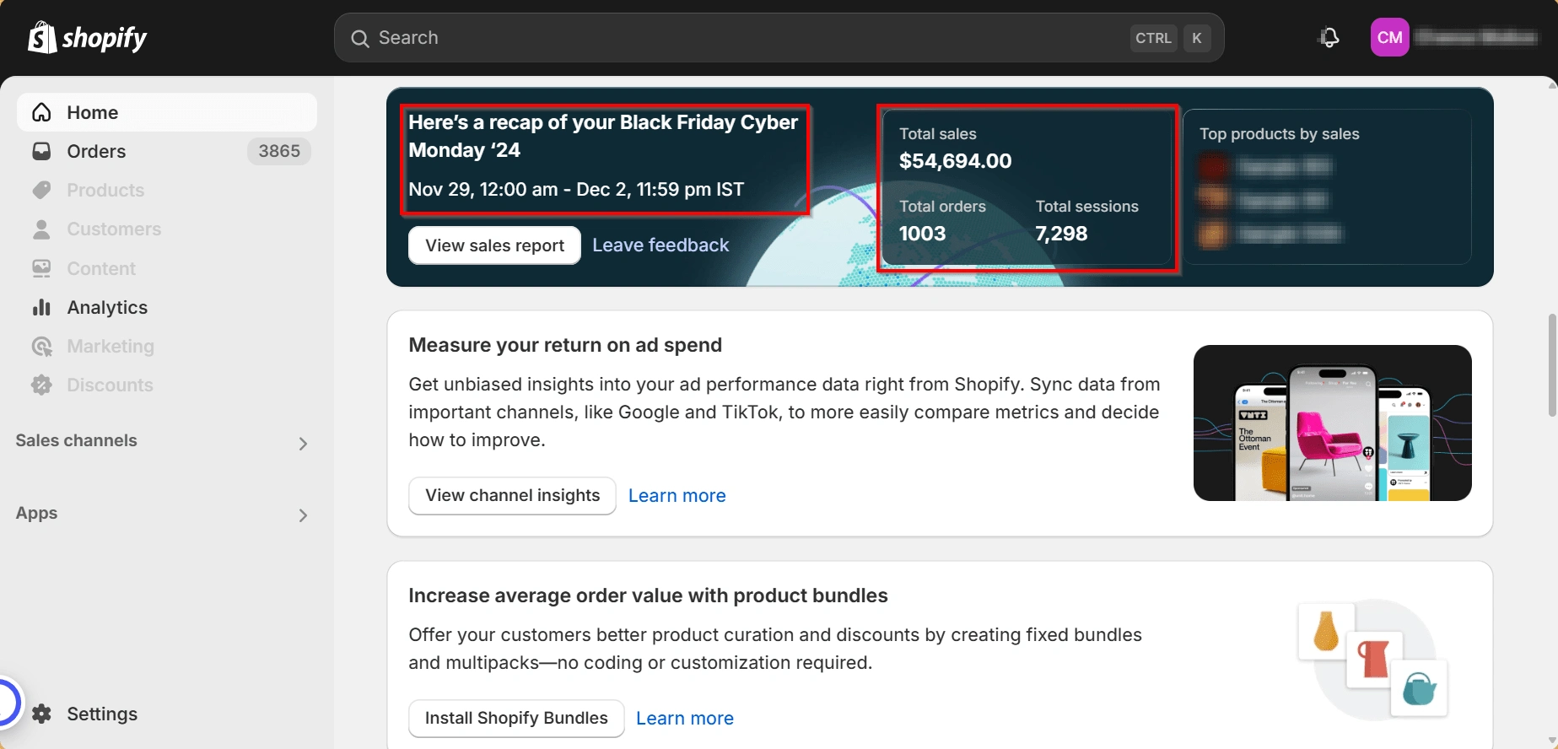Open the Leave feedback link
This screenshot has width=1558, height=749.
pos(660,245)
